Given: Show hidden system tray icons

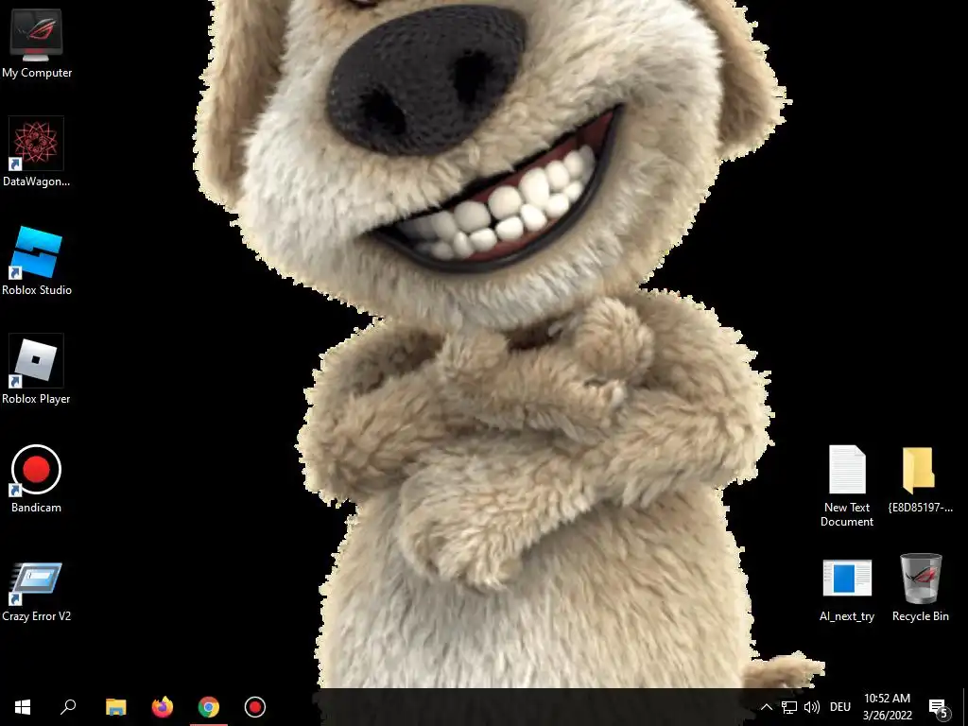Looking at the screenshot, I should point(766,707).
